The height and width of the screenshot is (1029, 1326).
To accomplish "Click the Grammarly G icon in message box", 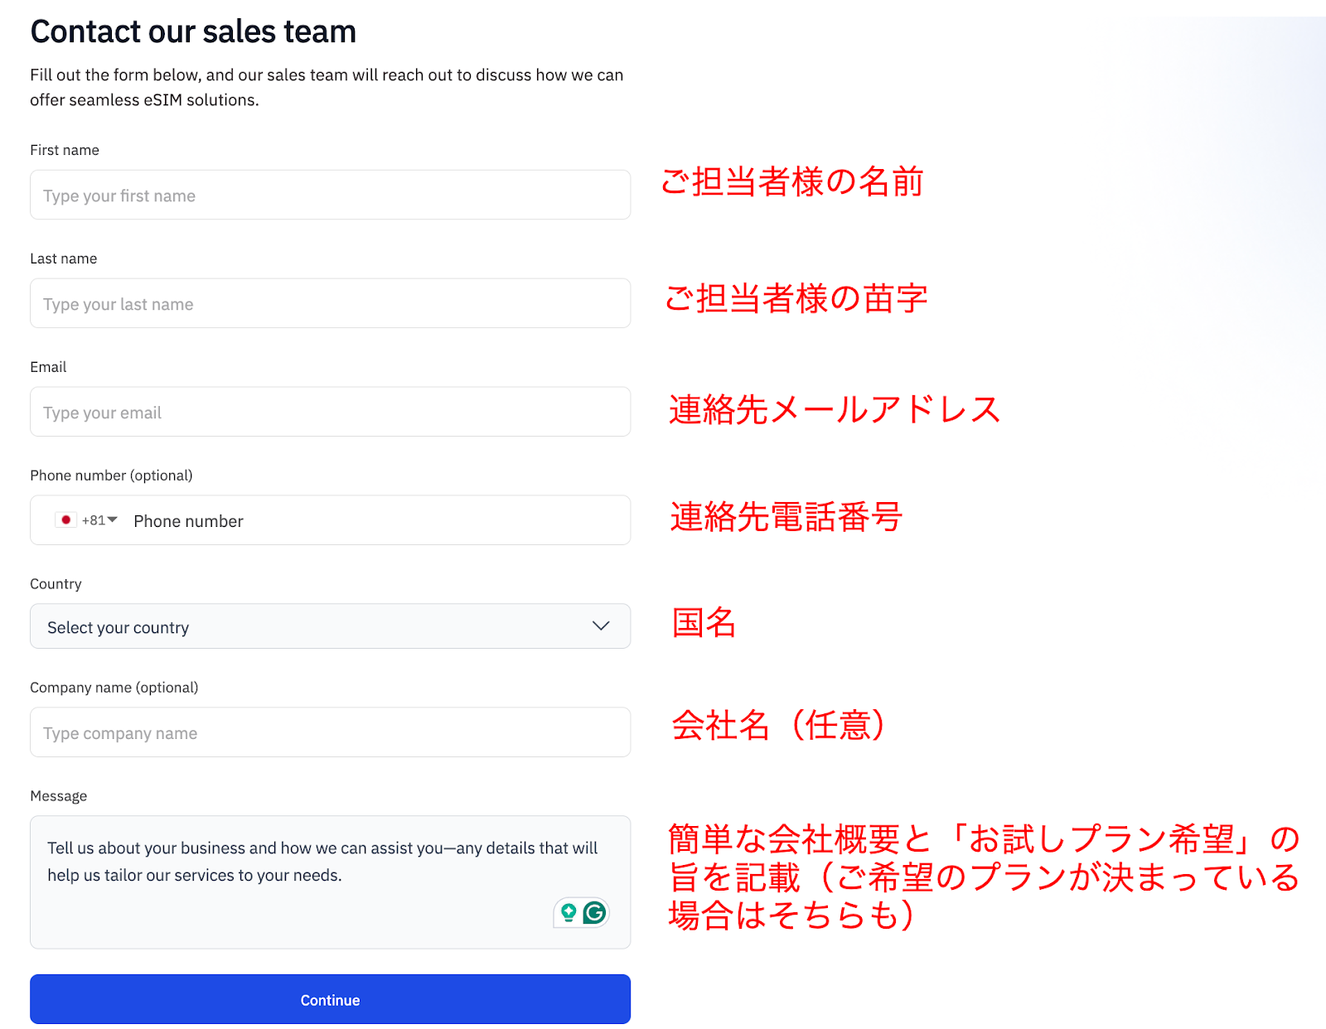I will pos(593,912).
